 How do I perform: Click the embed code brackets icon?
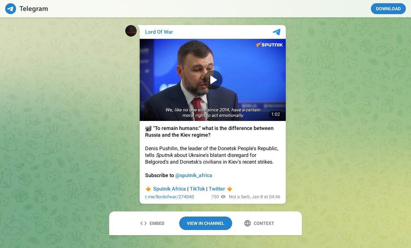pyautogui.click(x=144, y=223)
